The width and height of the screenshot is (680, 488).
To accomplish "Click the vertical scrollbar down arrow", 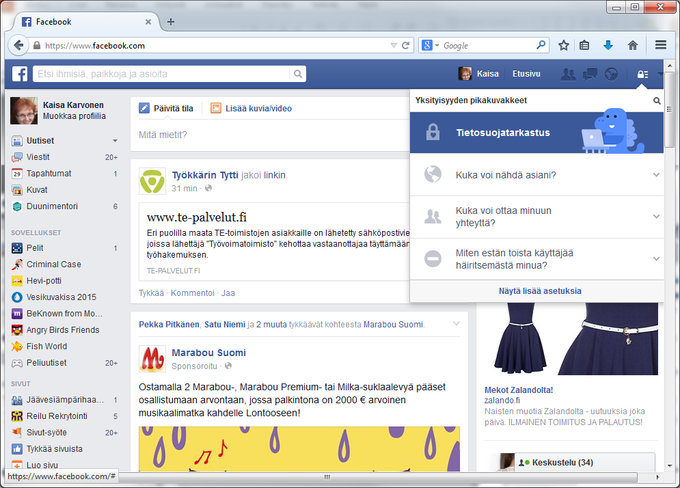I will (670, 466).
